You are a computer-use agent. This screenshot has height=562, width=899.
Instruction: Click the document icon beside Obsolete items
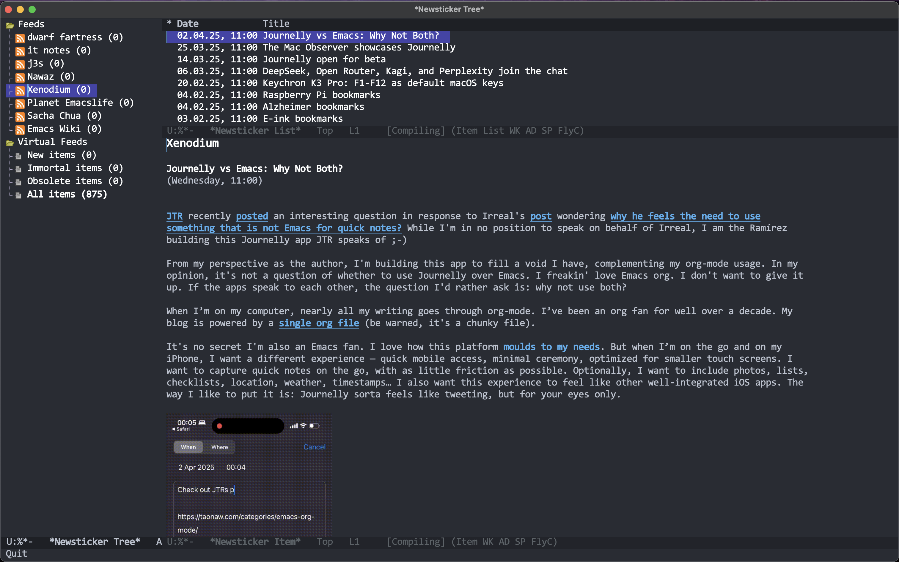coord(18,182)
